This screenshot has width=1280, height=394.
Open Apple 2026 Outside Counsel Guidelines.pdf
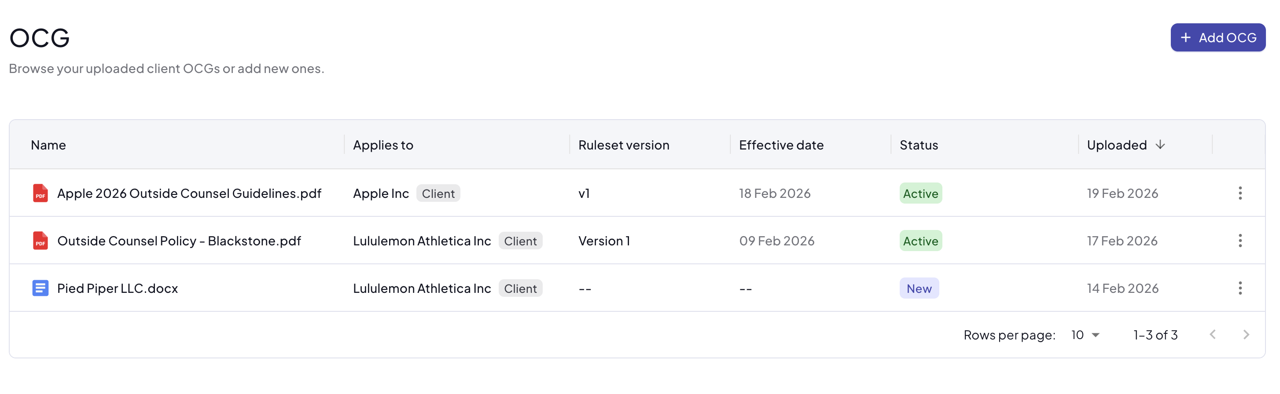click(x=189, y=193)
